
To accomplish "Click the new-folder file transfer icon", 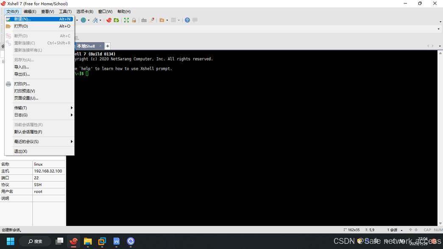I will tap(162, 20).
